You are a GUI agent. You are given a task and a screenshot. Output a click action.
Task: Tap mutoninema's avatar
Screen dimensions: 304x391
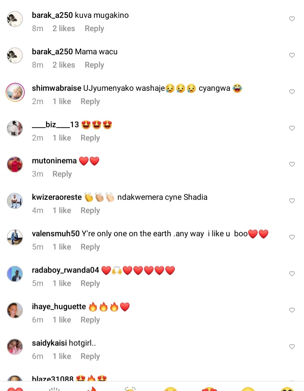(15, 165)
